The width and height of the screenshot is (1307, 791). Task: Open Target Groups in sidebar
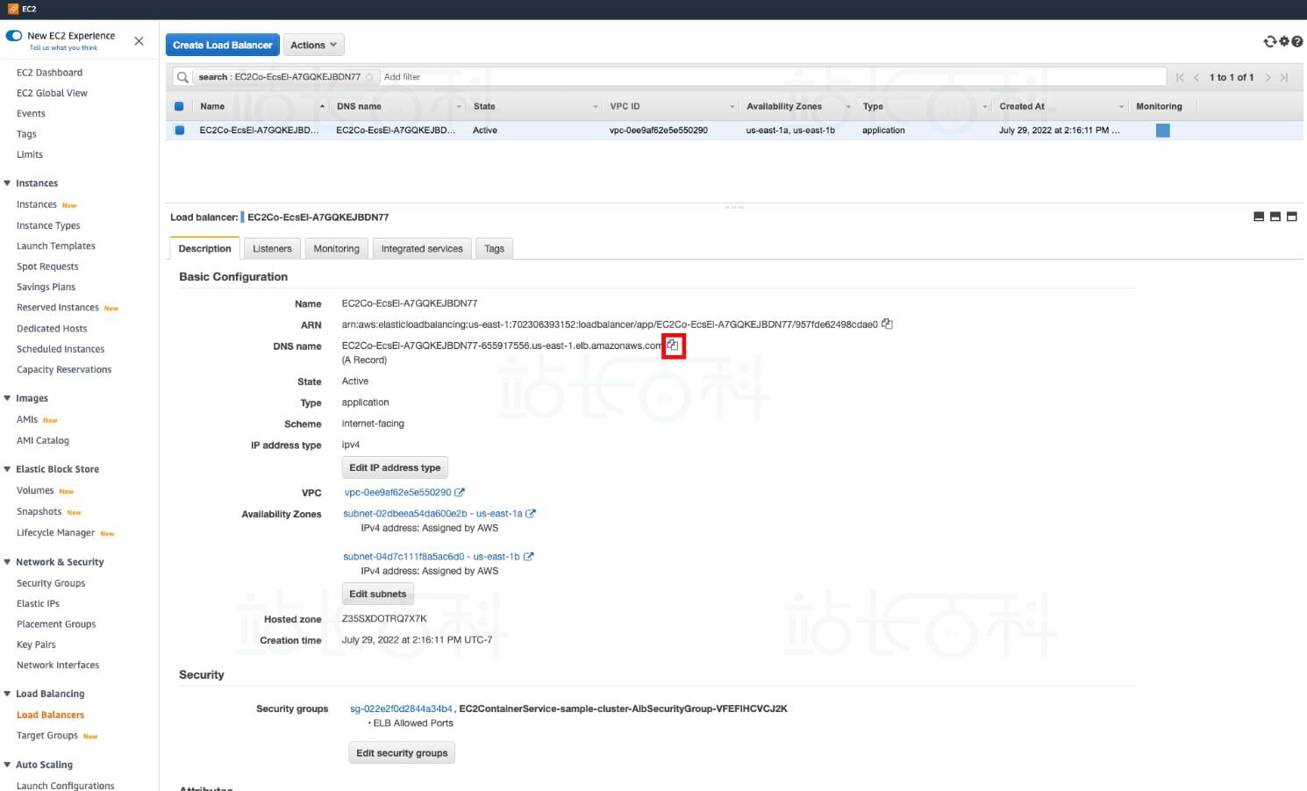click(x=47, y=736)
